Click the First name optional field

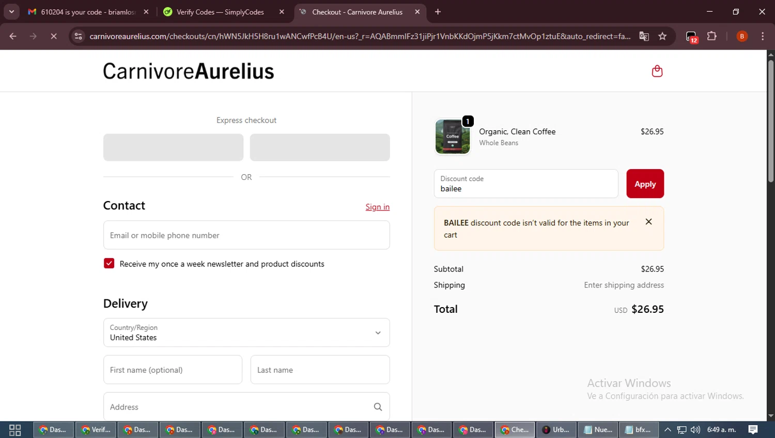tap(173, 370)
